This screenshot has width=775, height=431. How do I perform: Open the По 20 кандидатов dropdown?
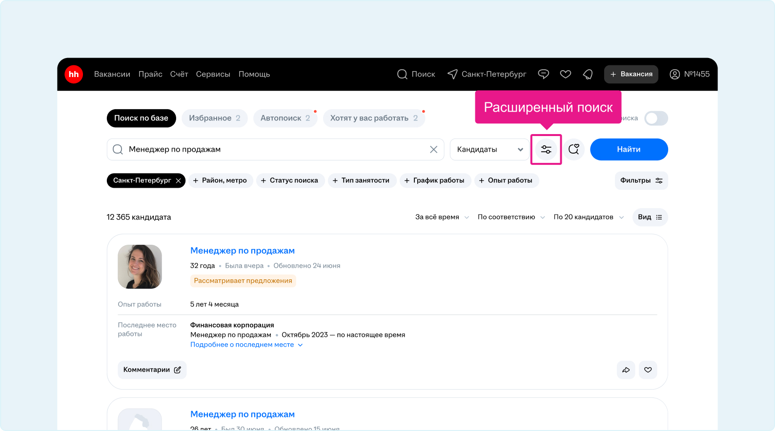[589, 217]
